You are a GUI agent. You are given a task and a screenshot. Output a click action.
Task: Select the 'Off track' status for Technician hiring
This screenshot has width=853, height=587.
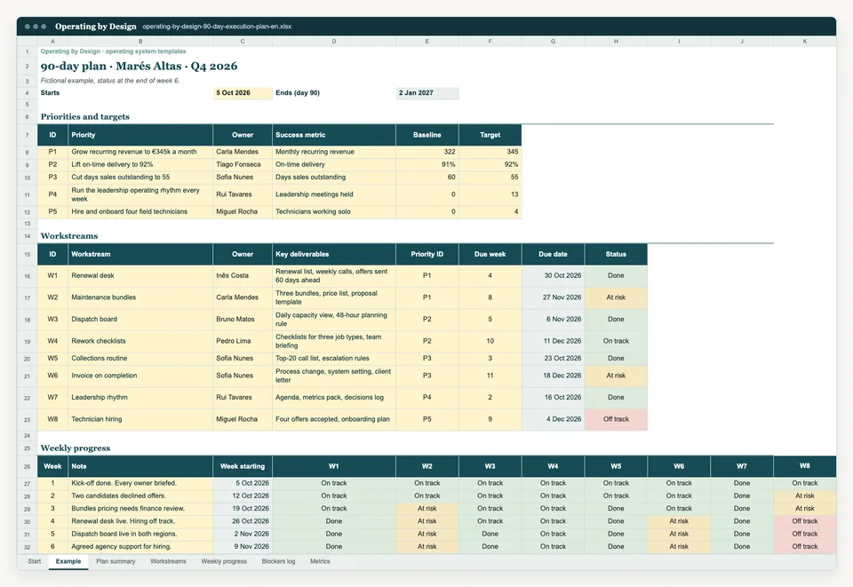point(616,419)
